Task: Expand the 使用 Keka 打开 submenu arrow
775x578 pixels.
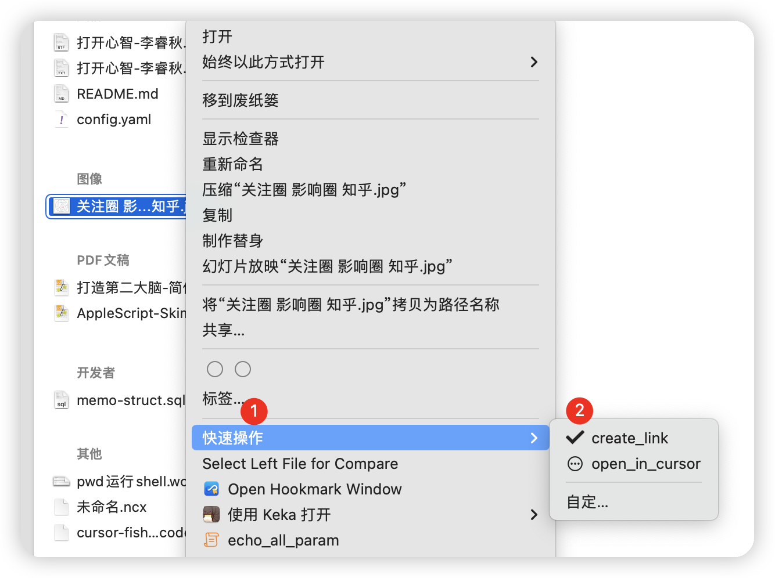Action: click(x=534, y=515)
